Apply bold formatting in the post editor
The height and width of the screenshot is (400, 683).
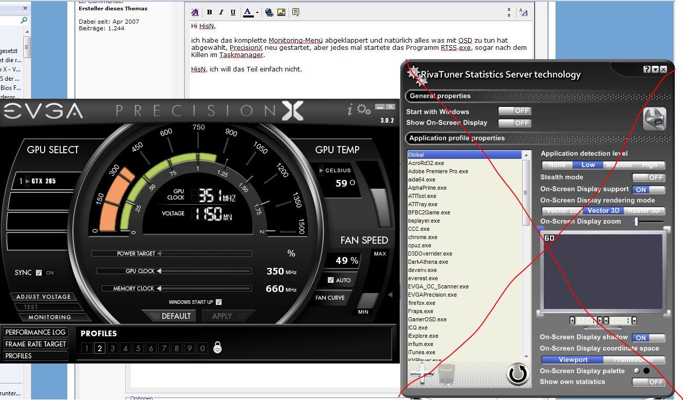coord(209,12)
